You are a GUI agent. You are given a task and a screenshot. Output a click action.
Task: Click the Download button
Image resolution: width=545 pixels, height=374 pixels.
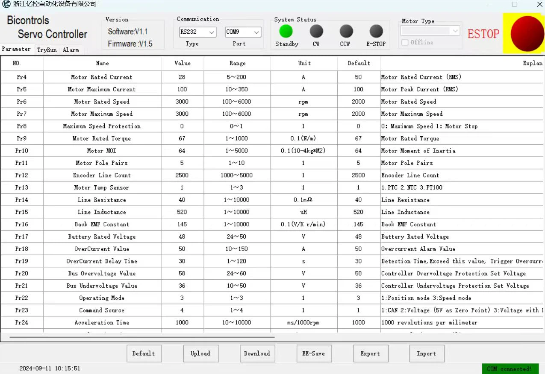click(x=257, y=354)
